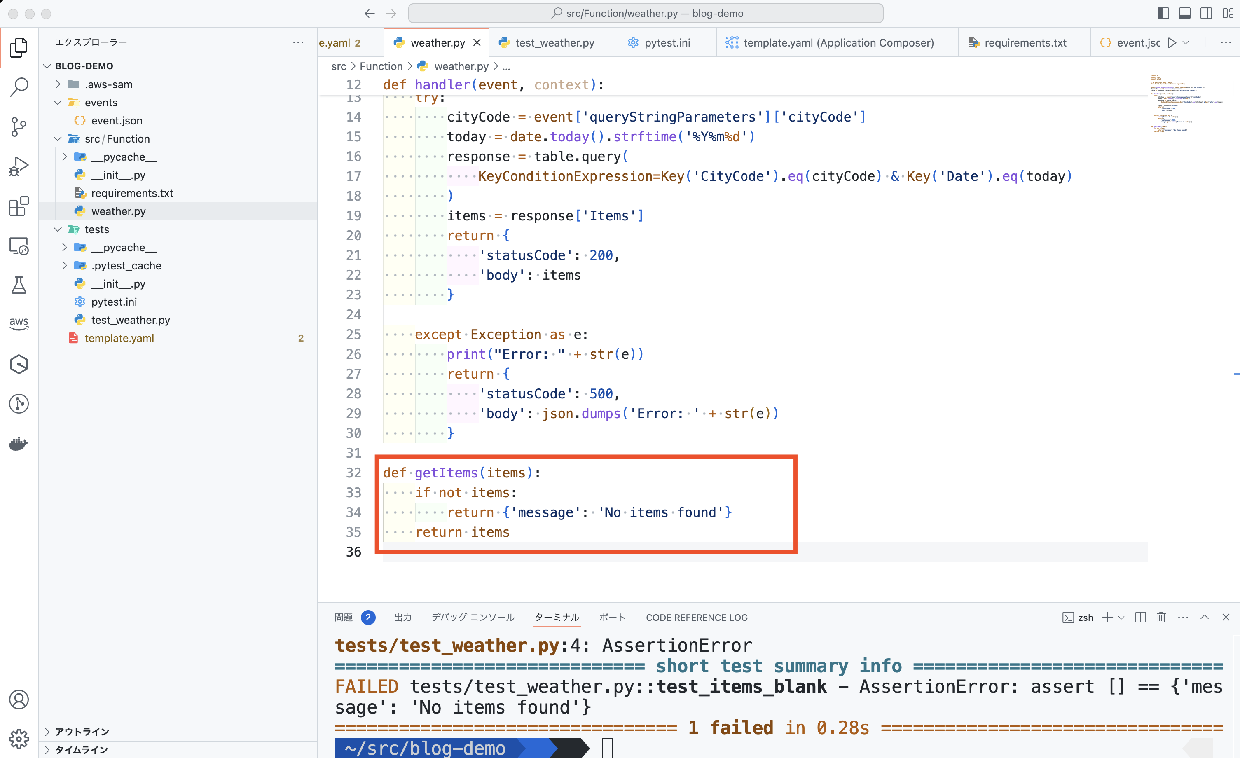Toggle bottom panel visibility

pos(1185,14)
